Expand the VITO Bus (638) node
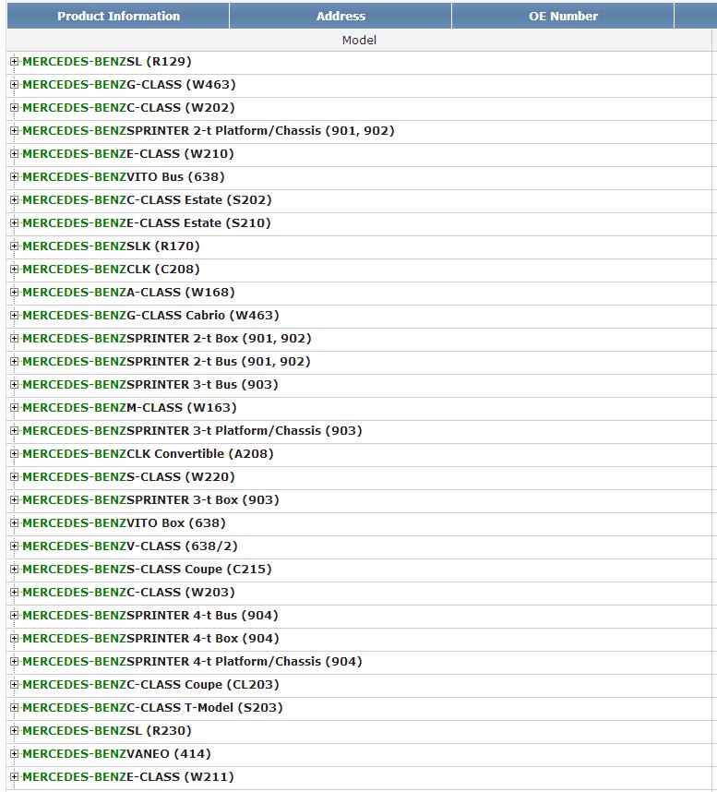Screen dimensions: 717x792 click(14, 177)
